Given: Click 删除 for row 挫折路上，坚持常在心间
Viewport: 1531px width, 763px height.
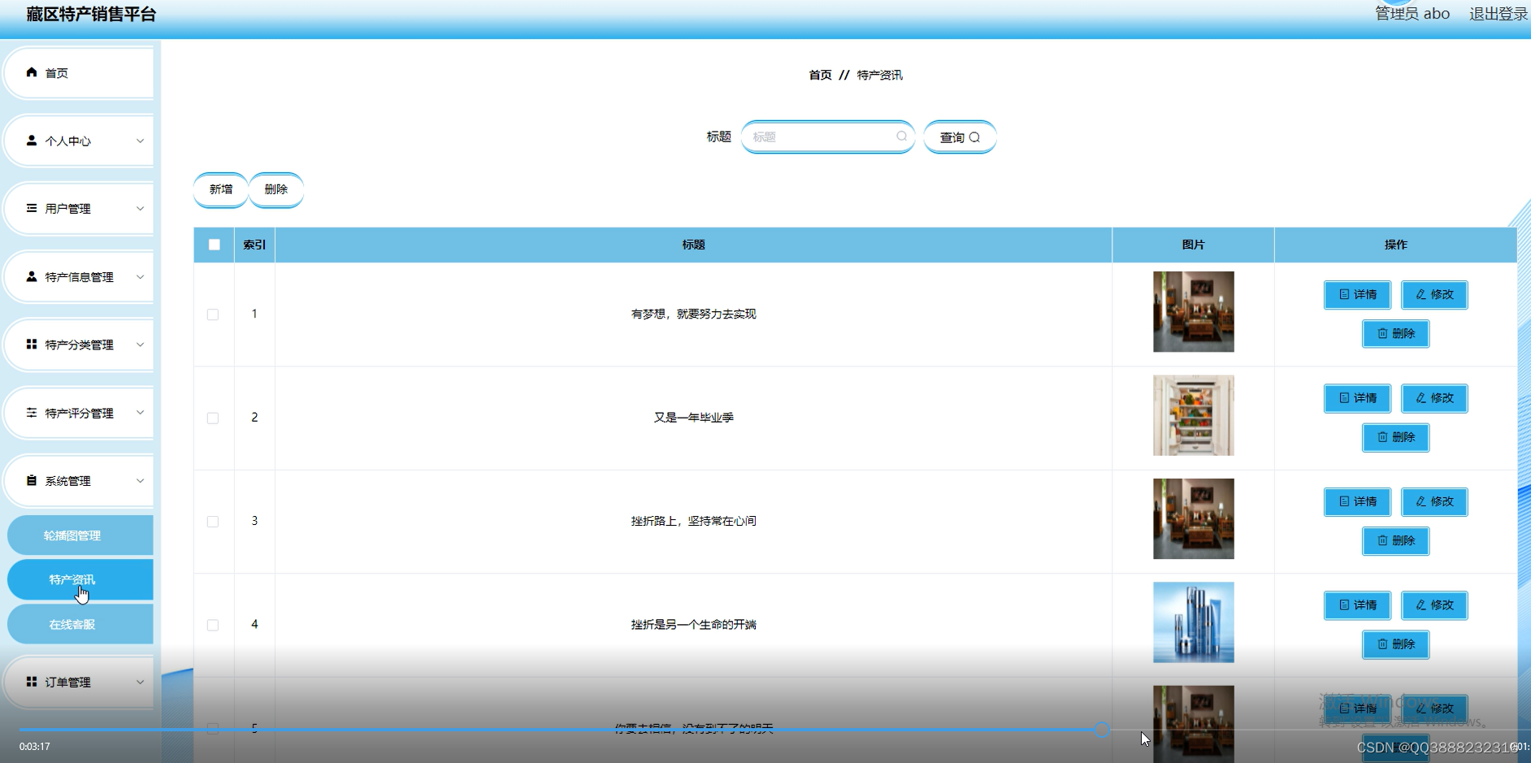Looking at the screenshot, I should click(x=1395, y=540).
